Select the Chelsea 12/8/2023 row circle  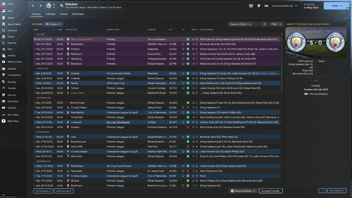tap(35, 78)
